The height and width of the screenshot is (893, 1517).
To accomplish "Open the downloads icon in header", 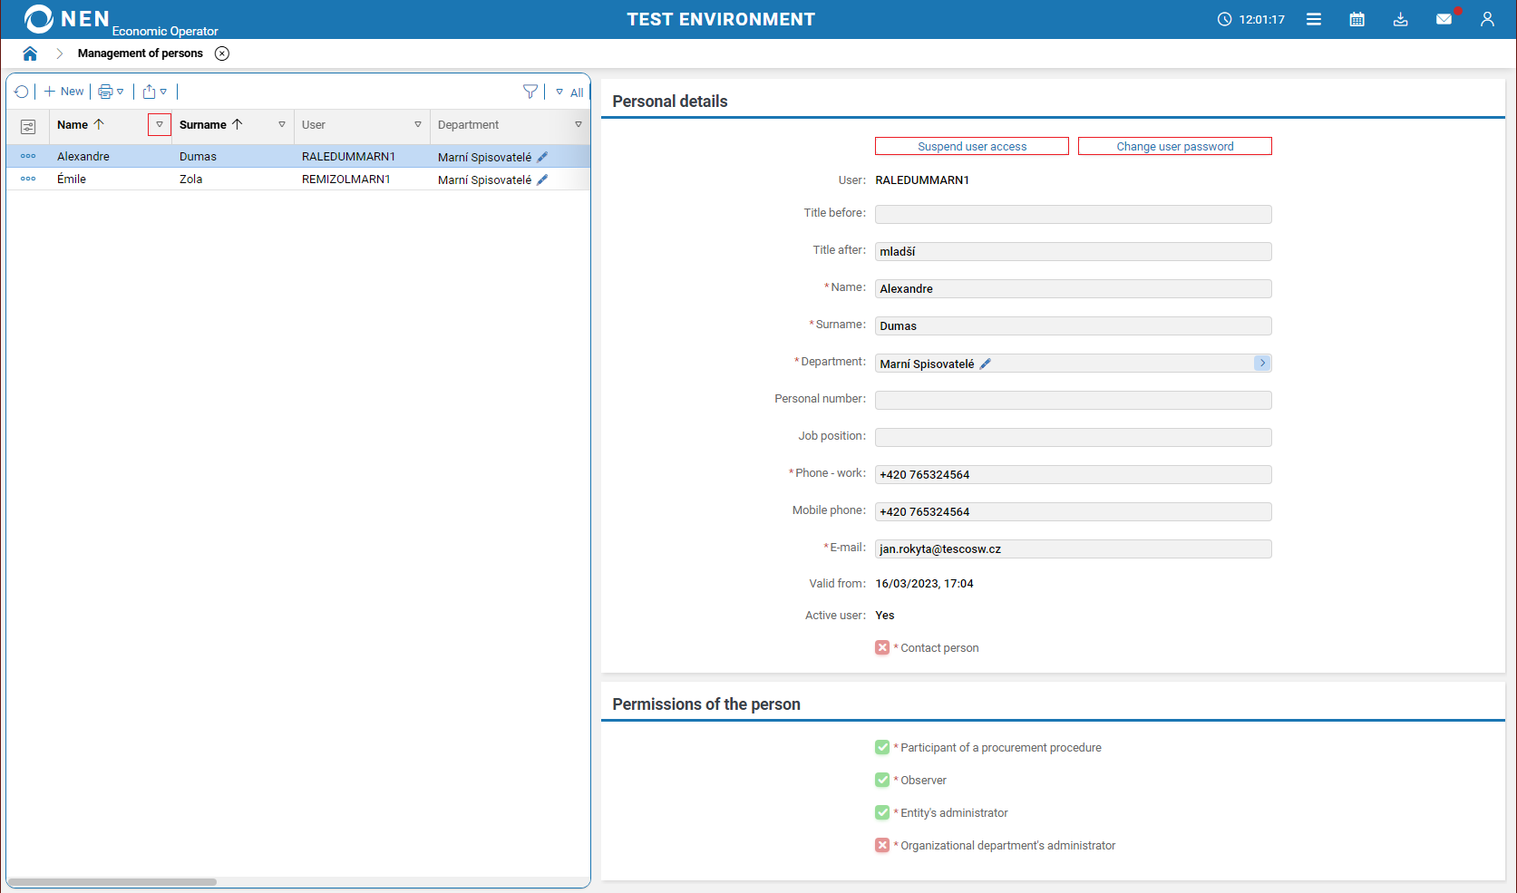I will click(x=1400, y=19).
